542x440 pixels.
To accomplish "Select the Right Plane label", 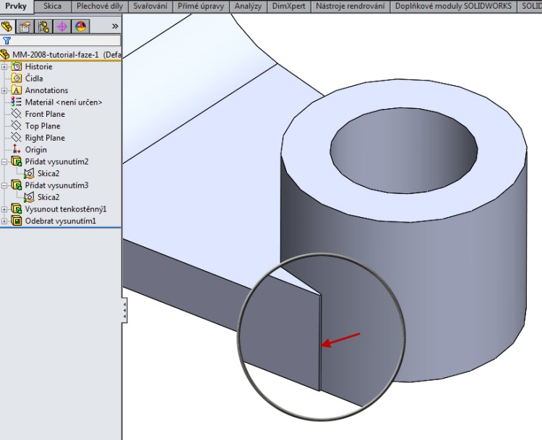I will pyautogui.click(x=45, y=138).
